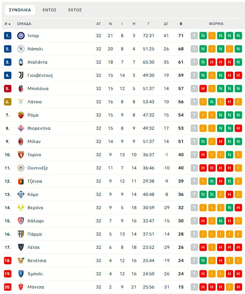Viewport: 245px width, 294px height.
Task: Click the Juventus logo icon
Action: pyautogui.click(x=21, y=75)
